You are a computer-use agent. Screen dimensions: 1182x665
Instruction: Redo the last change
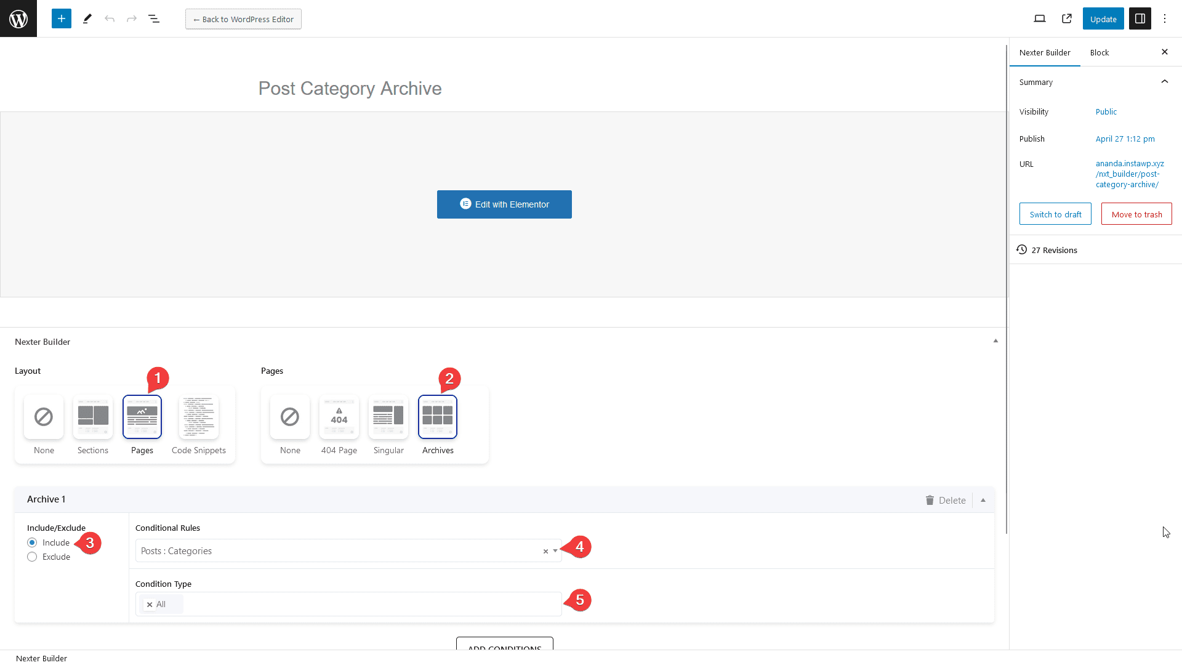[x=132, y=18]
